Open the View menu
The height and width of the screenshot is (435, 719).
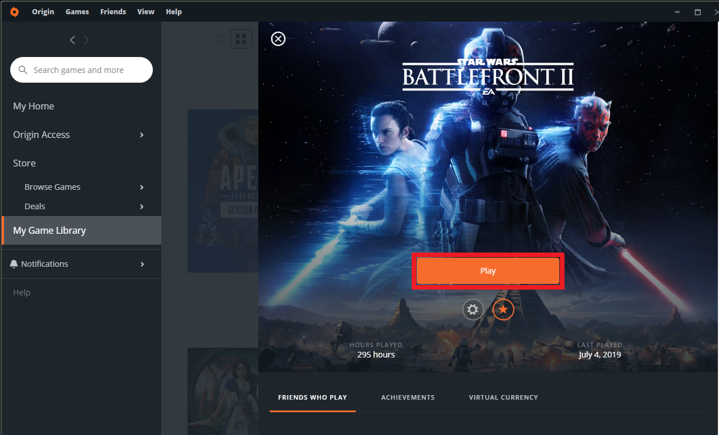[x=146, y=11]
